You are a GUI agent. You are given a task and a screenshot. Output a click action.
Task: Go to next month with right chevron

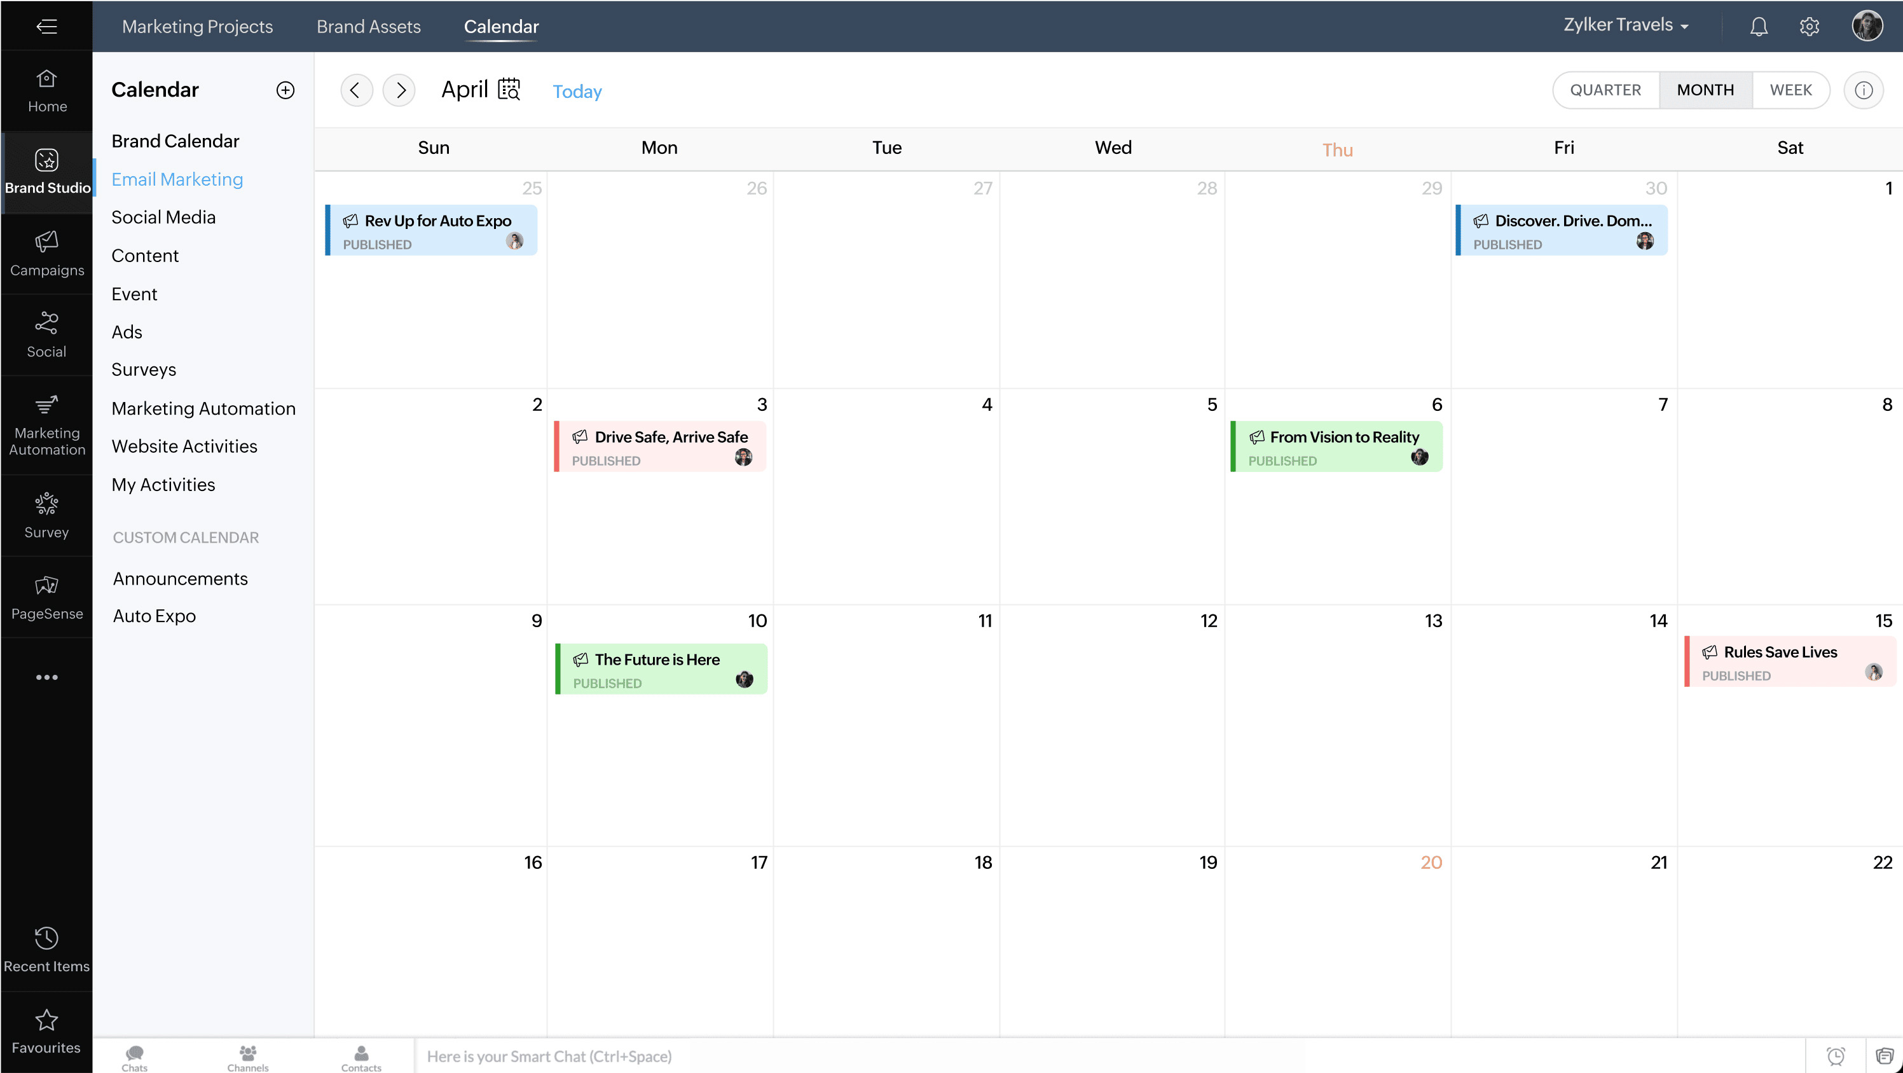pyautogui.click(x=400, y=90)
